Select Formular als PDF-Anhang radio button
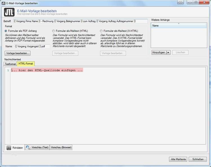This screenshot has width=211, height=167. click(x=6, y=31)
